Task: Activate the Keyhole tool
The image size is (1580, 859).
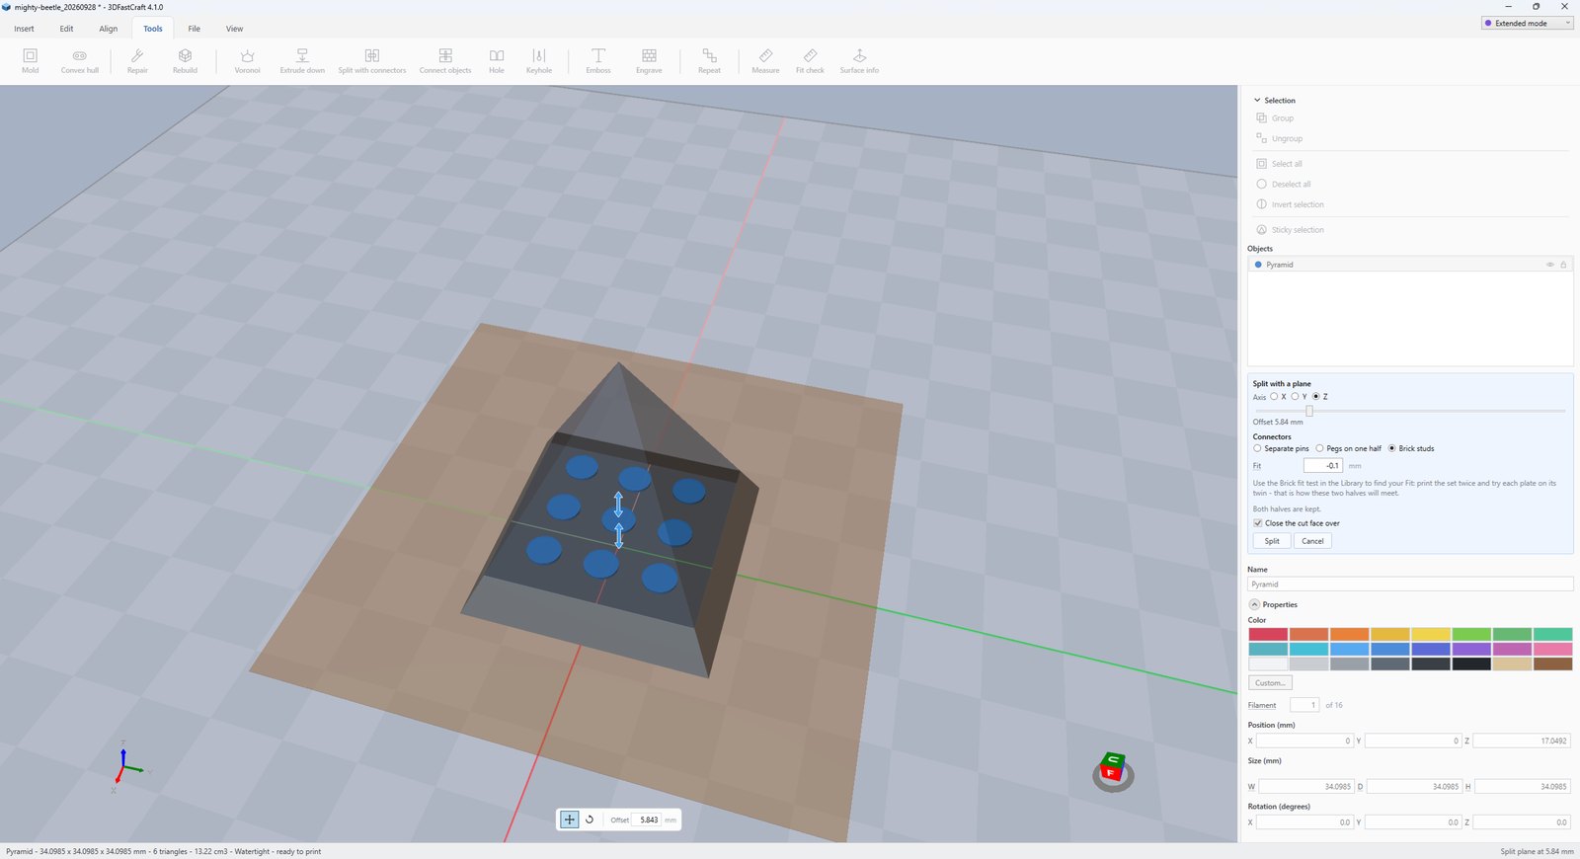Action: pyautogui.click(x=539, y=60)
